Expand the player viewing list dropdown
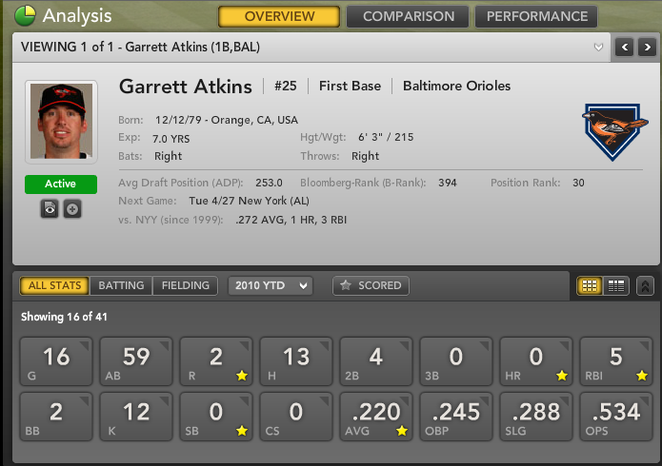 pyautogui.click(x=598, y=47)
